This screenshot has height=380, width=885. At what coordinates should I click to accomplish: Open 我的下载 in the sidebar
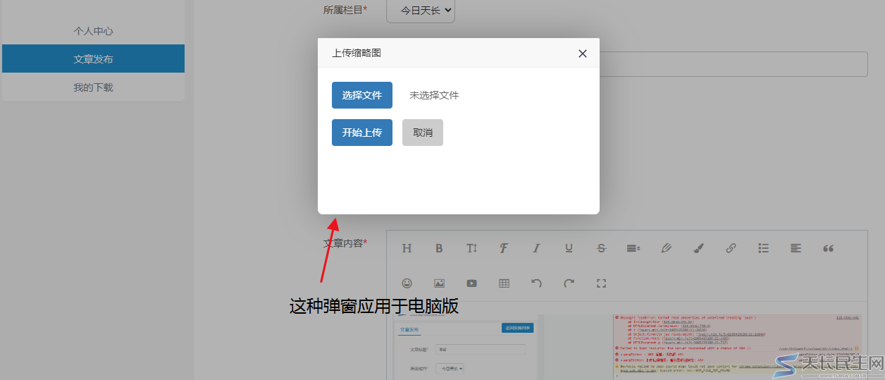coord(93,87)
